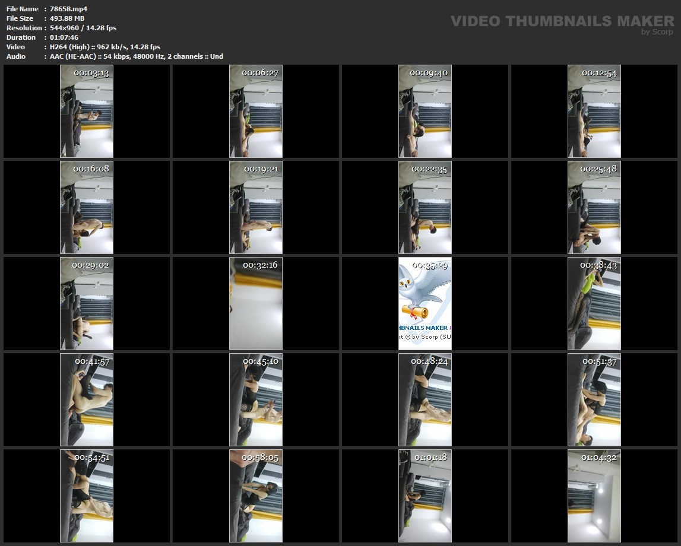Click the Duration 01:07:46 value
This screenshot has width=681, height=546.
coord(64,37)
